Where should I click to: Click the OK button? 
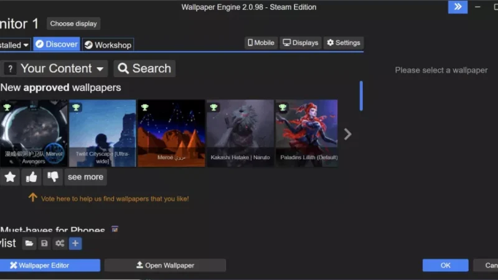(445, 265)
